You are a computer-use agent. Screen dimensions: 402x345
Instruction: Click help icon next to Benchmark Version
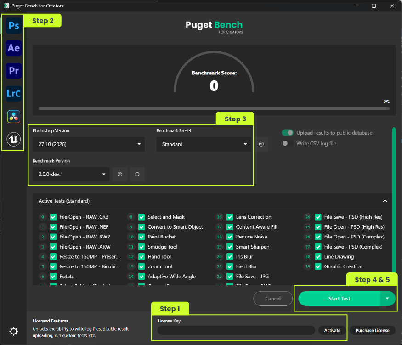coord(120,174)
